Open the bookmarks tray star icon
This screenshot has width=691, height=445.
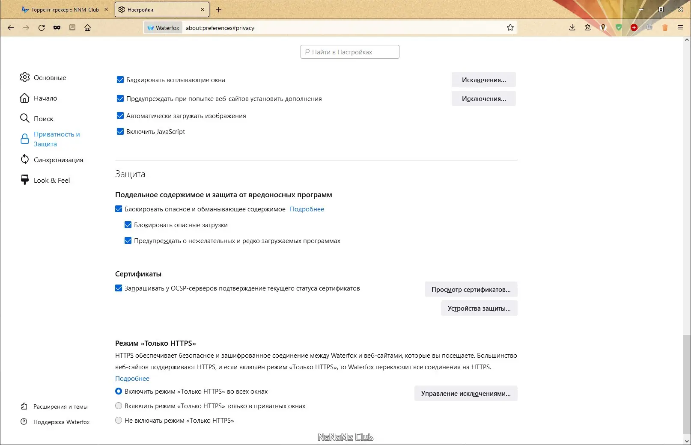[587, 28]
